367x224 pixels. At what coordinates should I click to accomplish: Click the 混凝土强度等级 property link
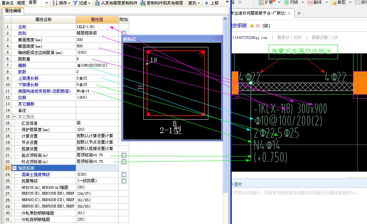tap(36, 174)
